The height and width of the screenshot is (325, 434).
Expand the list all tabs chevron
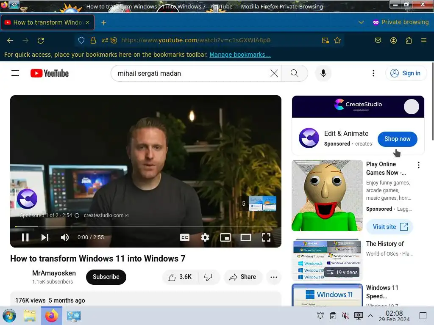click(x=361, y=22)
